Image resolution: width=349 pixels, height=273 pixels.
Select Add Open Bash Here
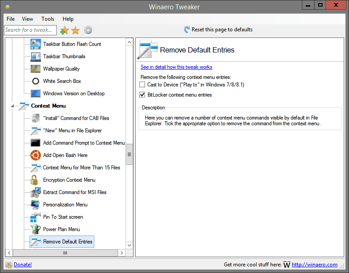(65, 155)
